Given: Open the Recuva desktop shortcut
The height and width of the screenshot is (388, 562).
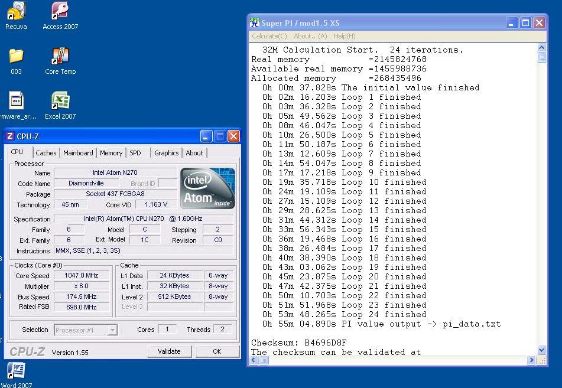Looking at the screenshot, I should pyautogui.click(x=16, y=16).
